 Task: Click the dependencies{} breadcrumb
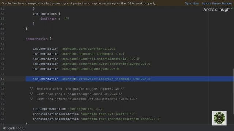point(14,128)
